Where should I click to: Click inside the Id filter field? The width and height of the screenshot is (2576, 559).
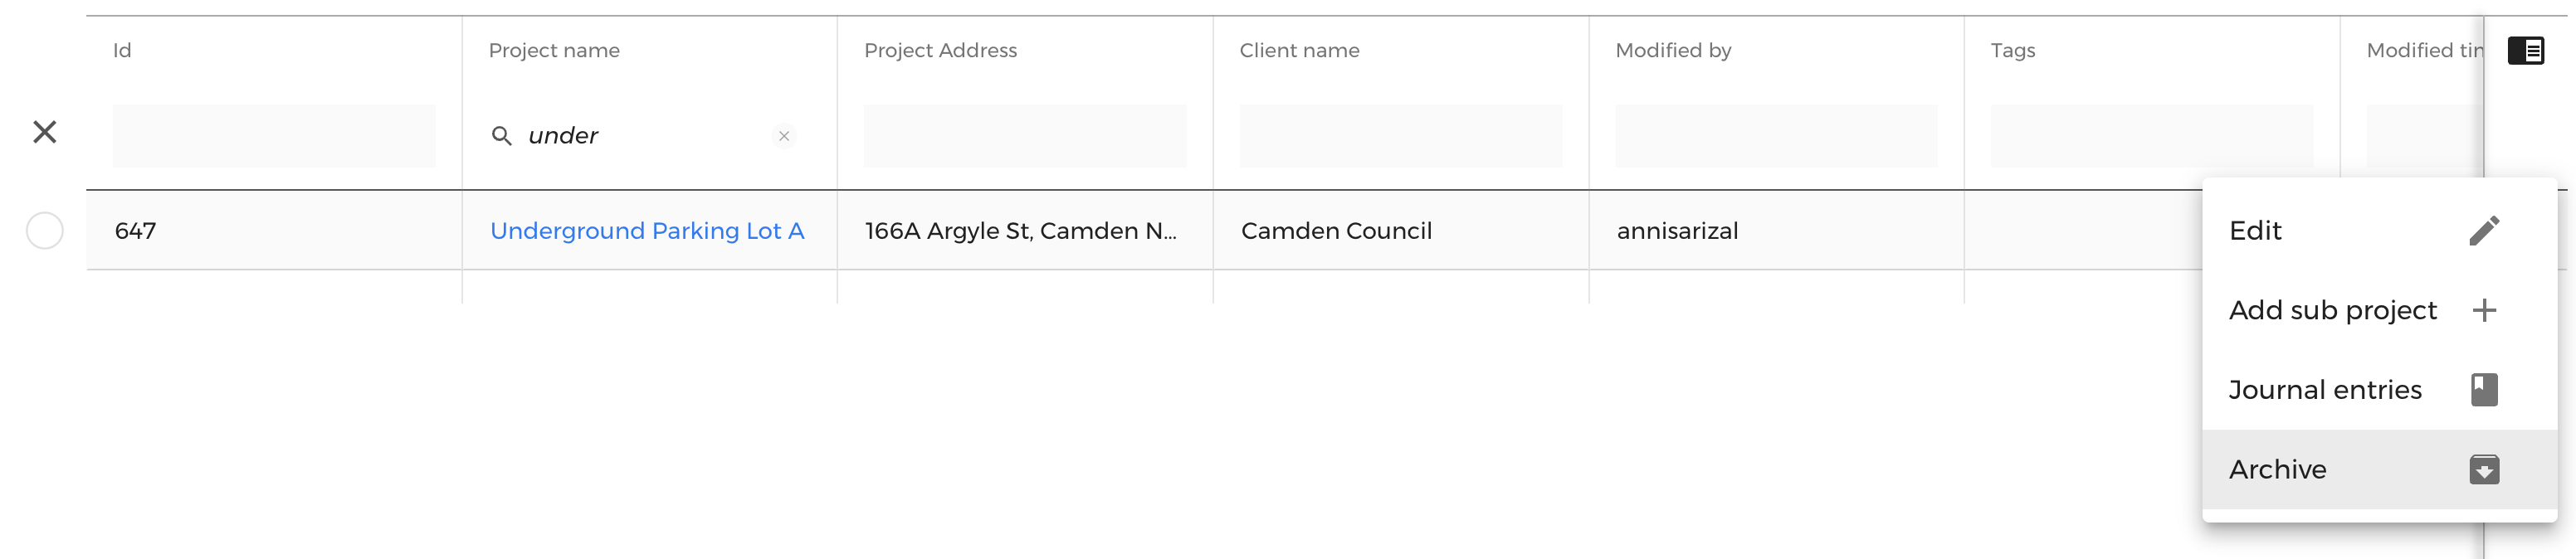point(274,136)
